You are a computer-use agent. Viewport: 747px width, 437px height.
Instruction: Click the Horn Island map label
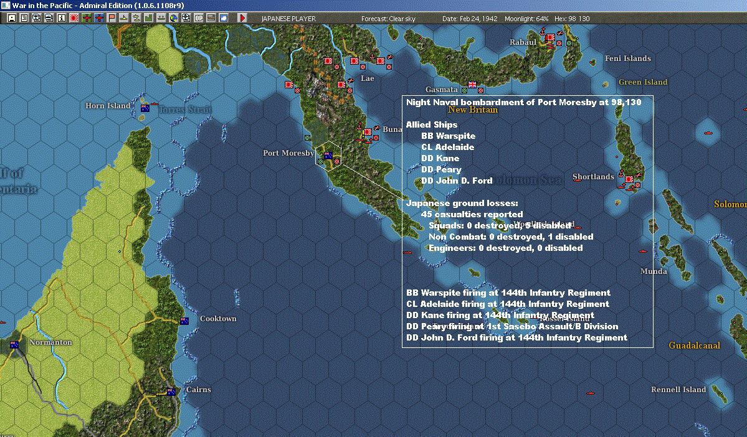pyautogui.click(x=108, y=106)
